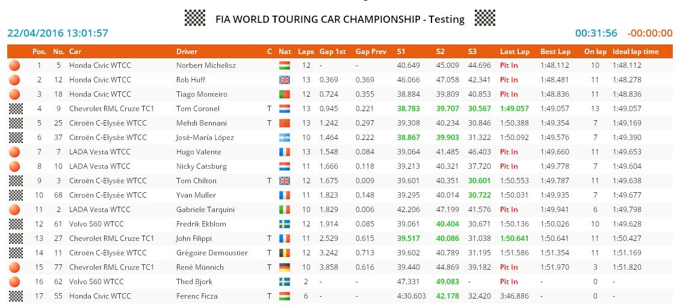Click the British flag beside Rob Huff
The width and height of the screenshot is (680, 307).
285,80
